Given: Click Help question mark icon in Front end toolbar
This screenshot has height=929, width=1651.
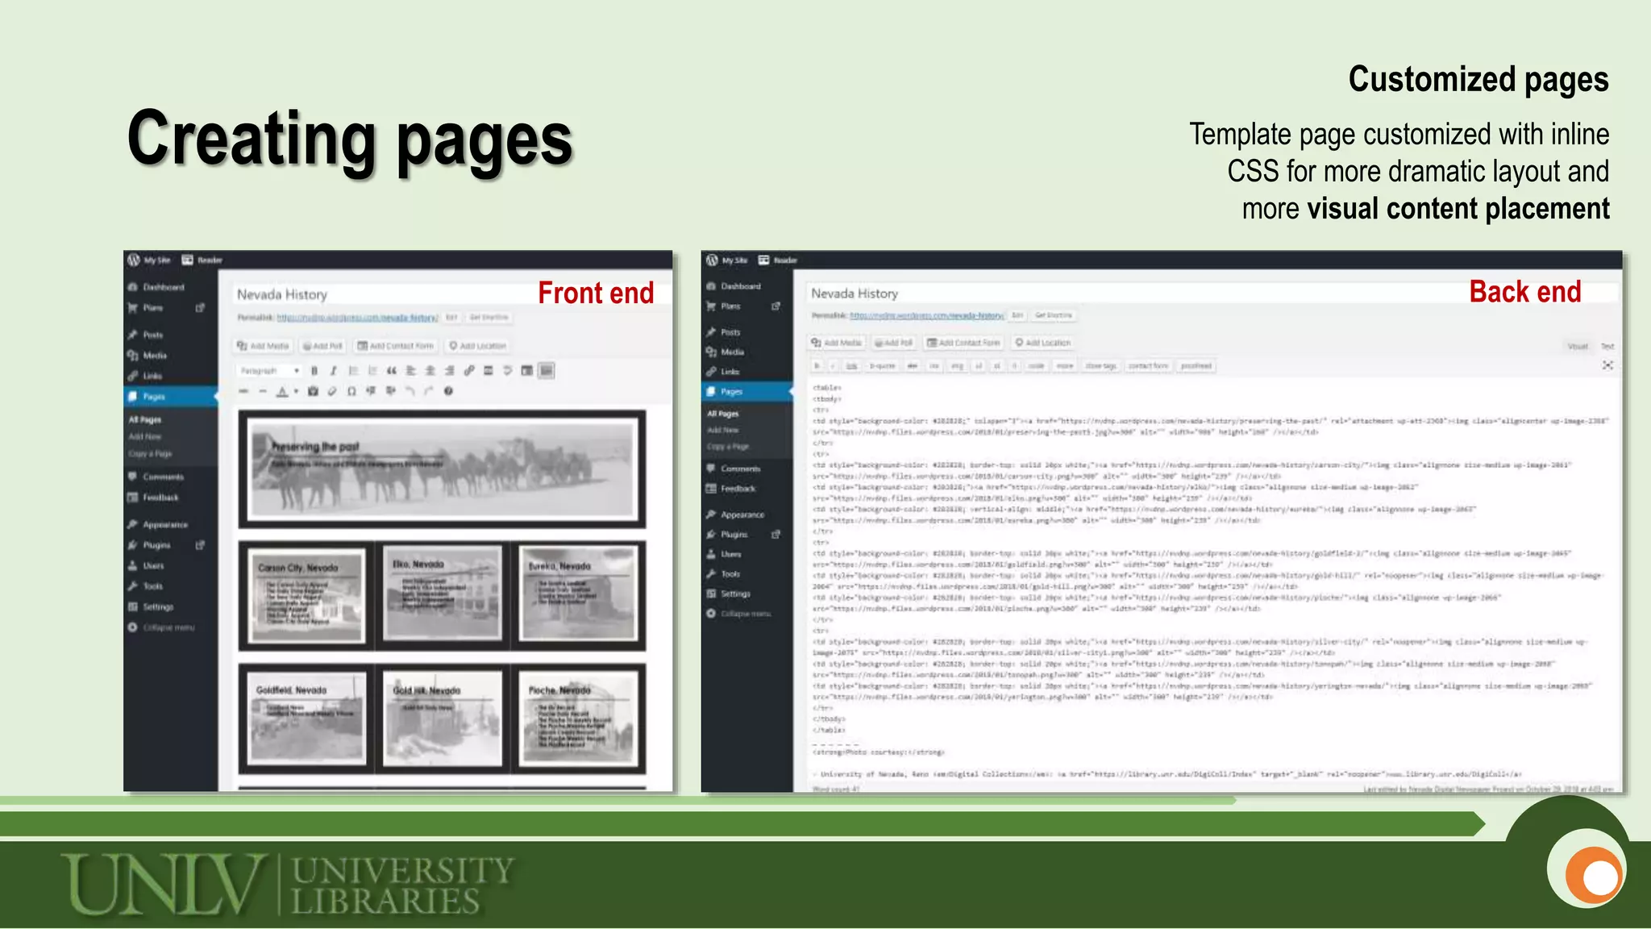Looking at the screenshot, I should click(x=448, y=391).
